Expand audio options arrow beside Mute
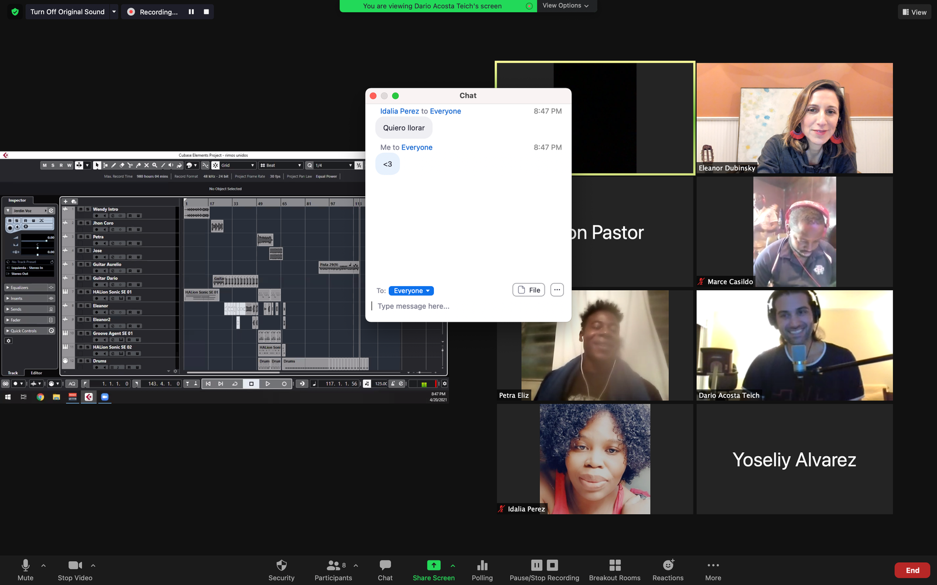 click(x=43, y=566)
